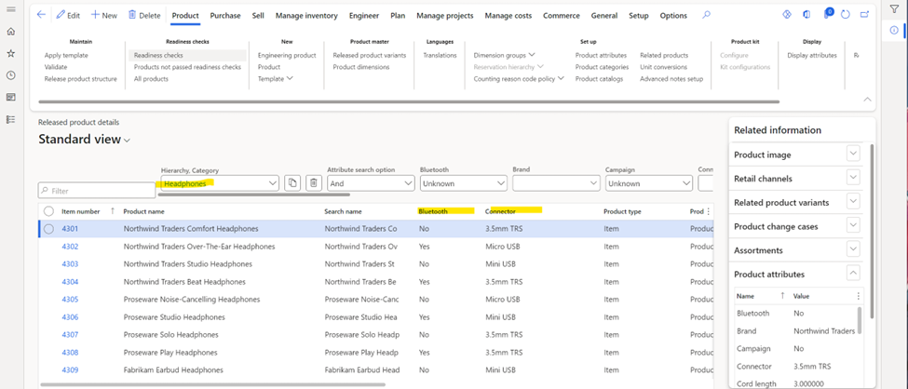Viewport: 908px width, 389px height.
Task: Click the Delete button
Action: coord(144,16)
